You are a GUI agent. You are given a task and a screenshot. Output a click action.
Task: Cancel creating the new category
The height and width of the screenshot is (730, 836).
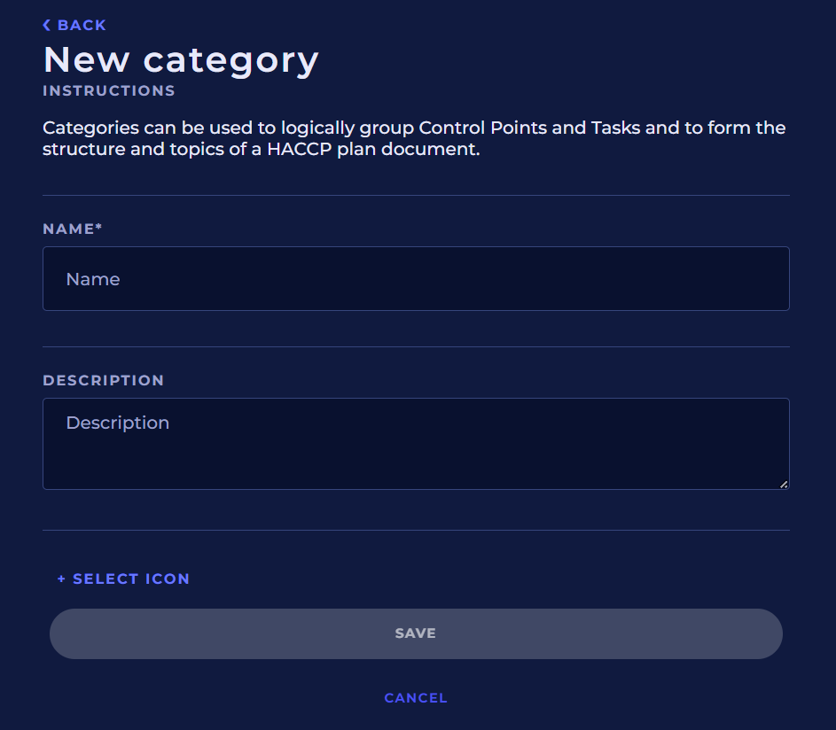point(416,698)
